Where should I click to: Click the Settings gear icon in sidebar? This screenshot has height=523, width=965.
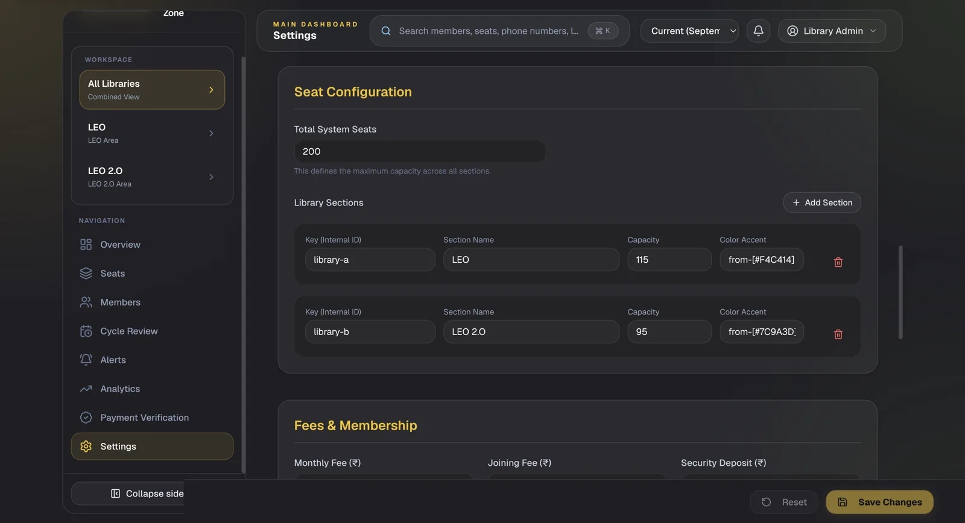click(86, 446)
